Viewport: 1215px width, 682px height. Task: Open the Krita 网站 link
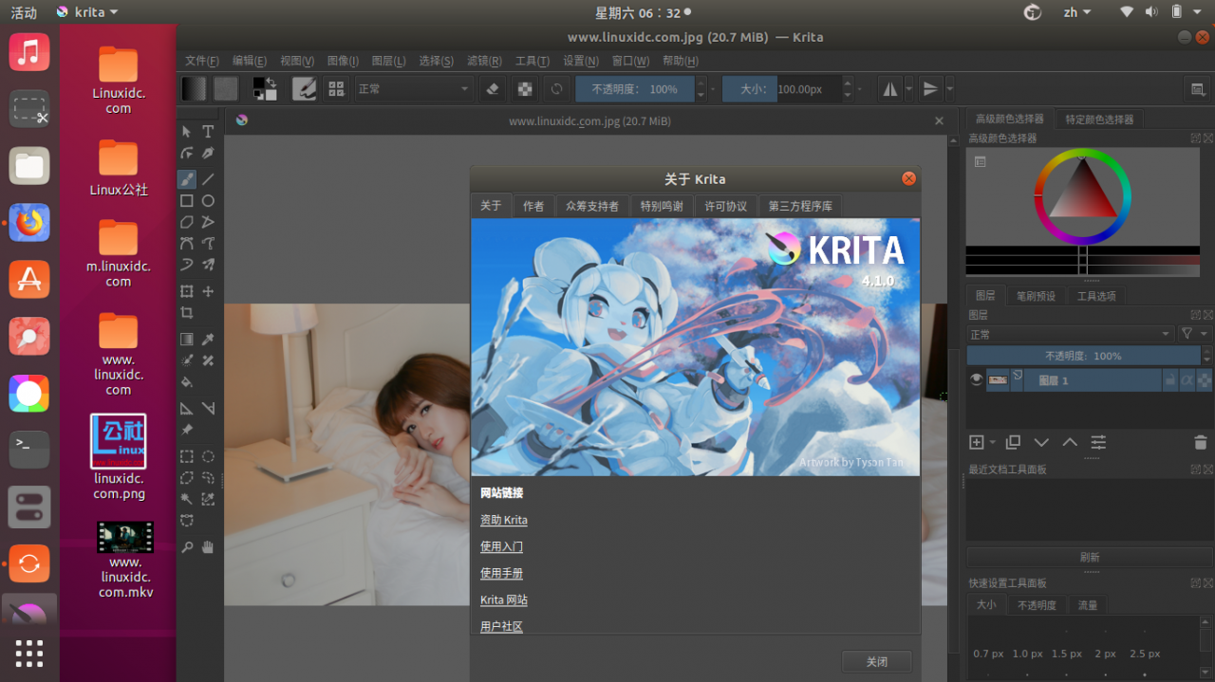tap(504, 599)
